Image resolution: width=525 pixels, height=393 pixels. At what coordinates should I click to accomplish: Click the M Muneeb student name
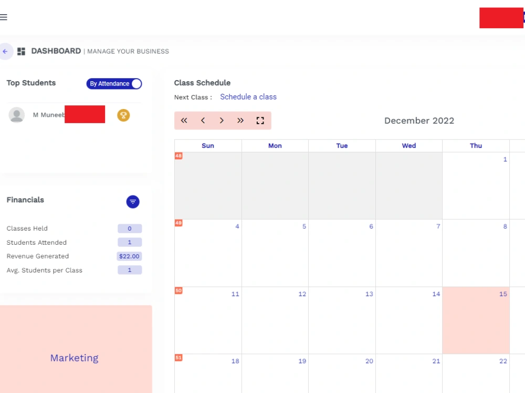pos(49,115)
